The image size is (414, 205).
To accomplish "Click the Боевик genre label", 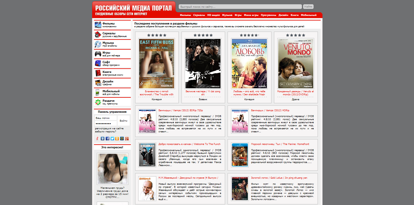I will click(x=203, y=99).
